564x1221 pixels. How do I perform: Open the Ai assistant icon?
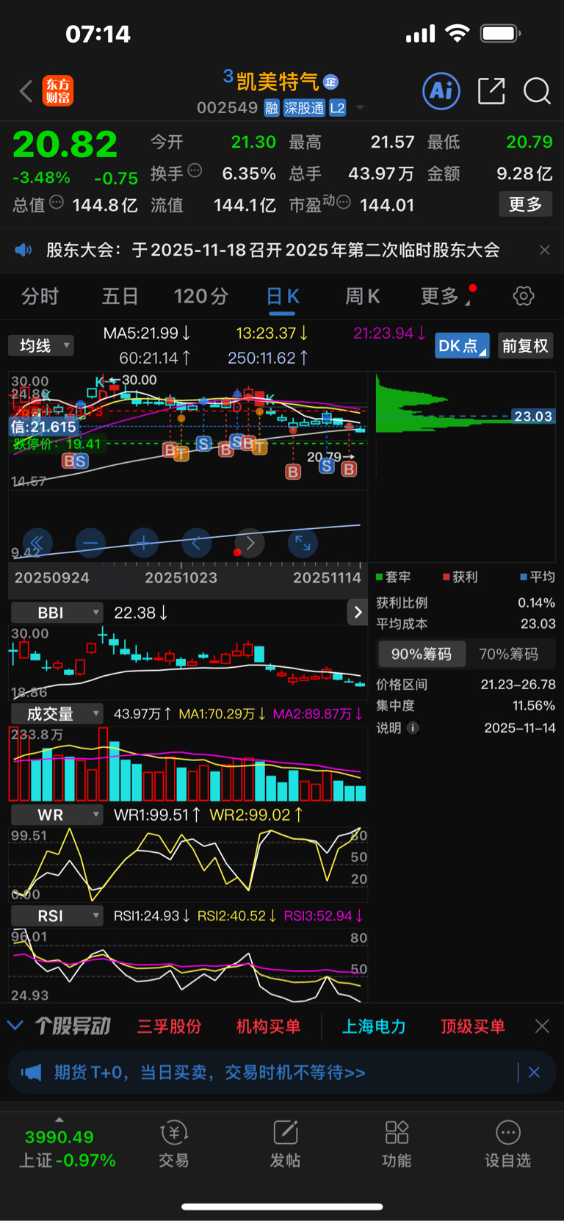[441, 91]
